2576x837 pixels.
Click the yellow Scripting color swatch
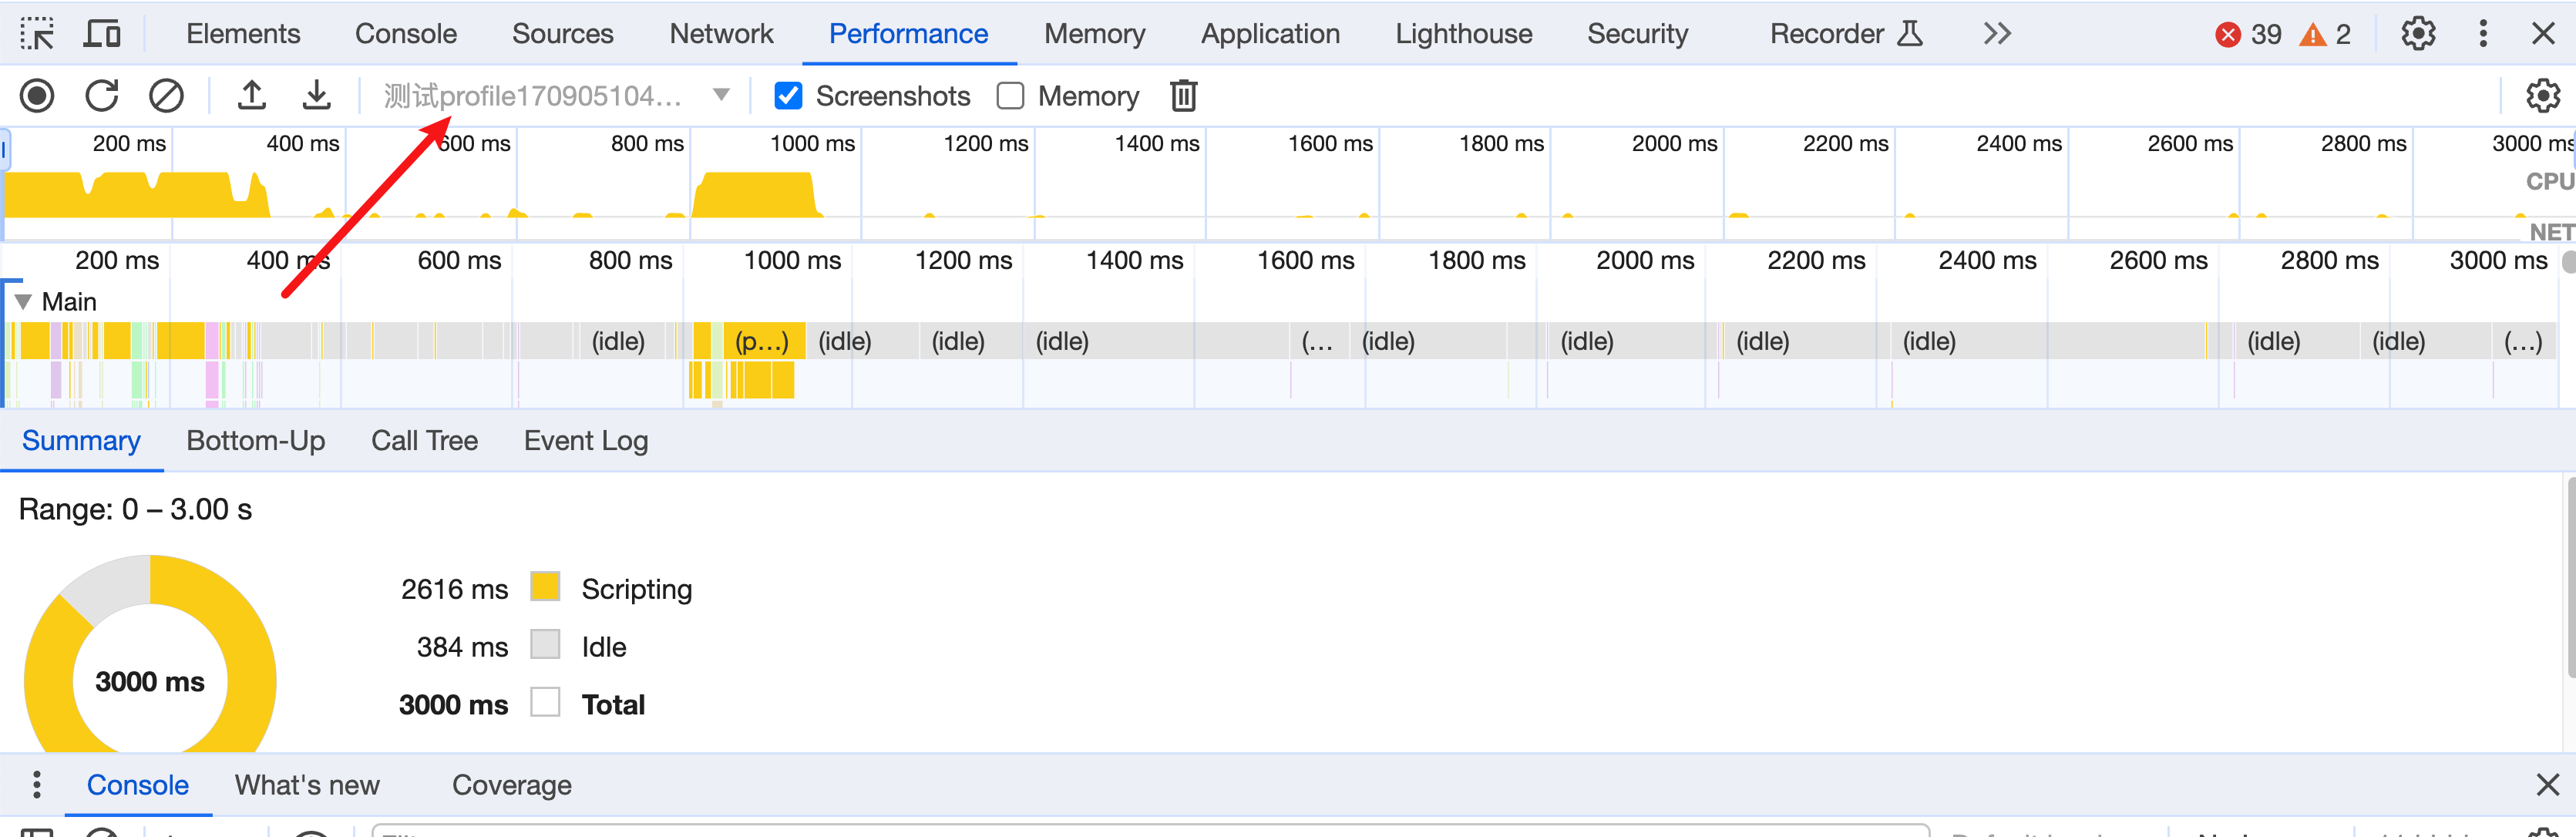pos(545,587)
